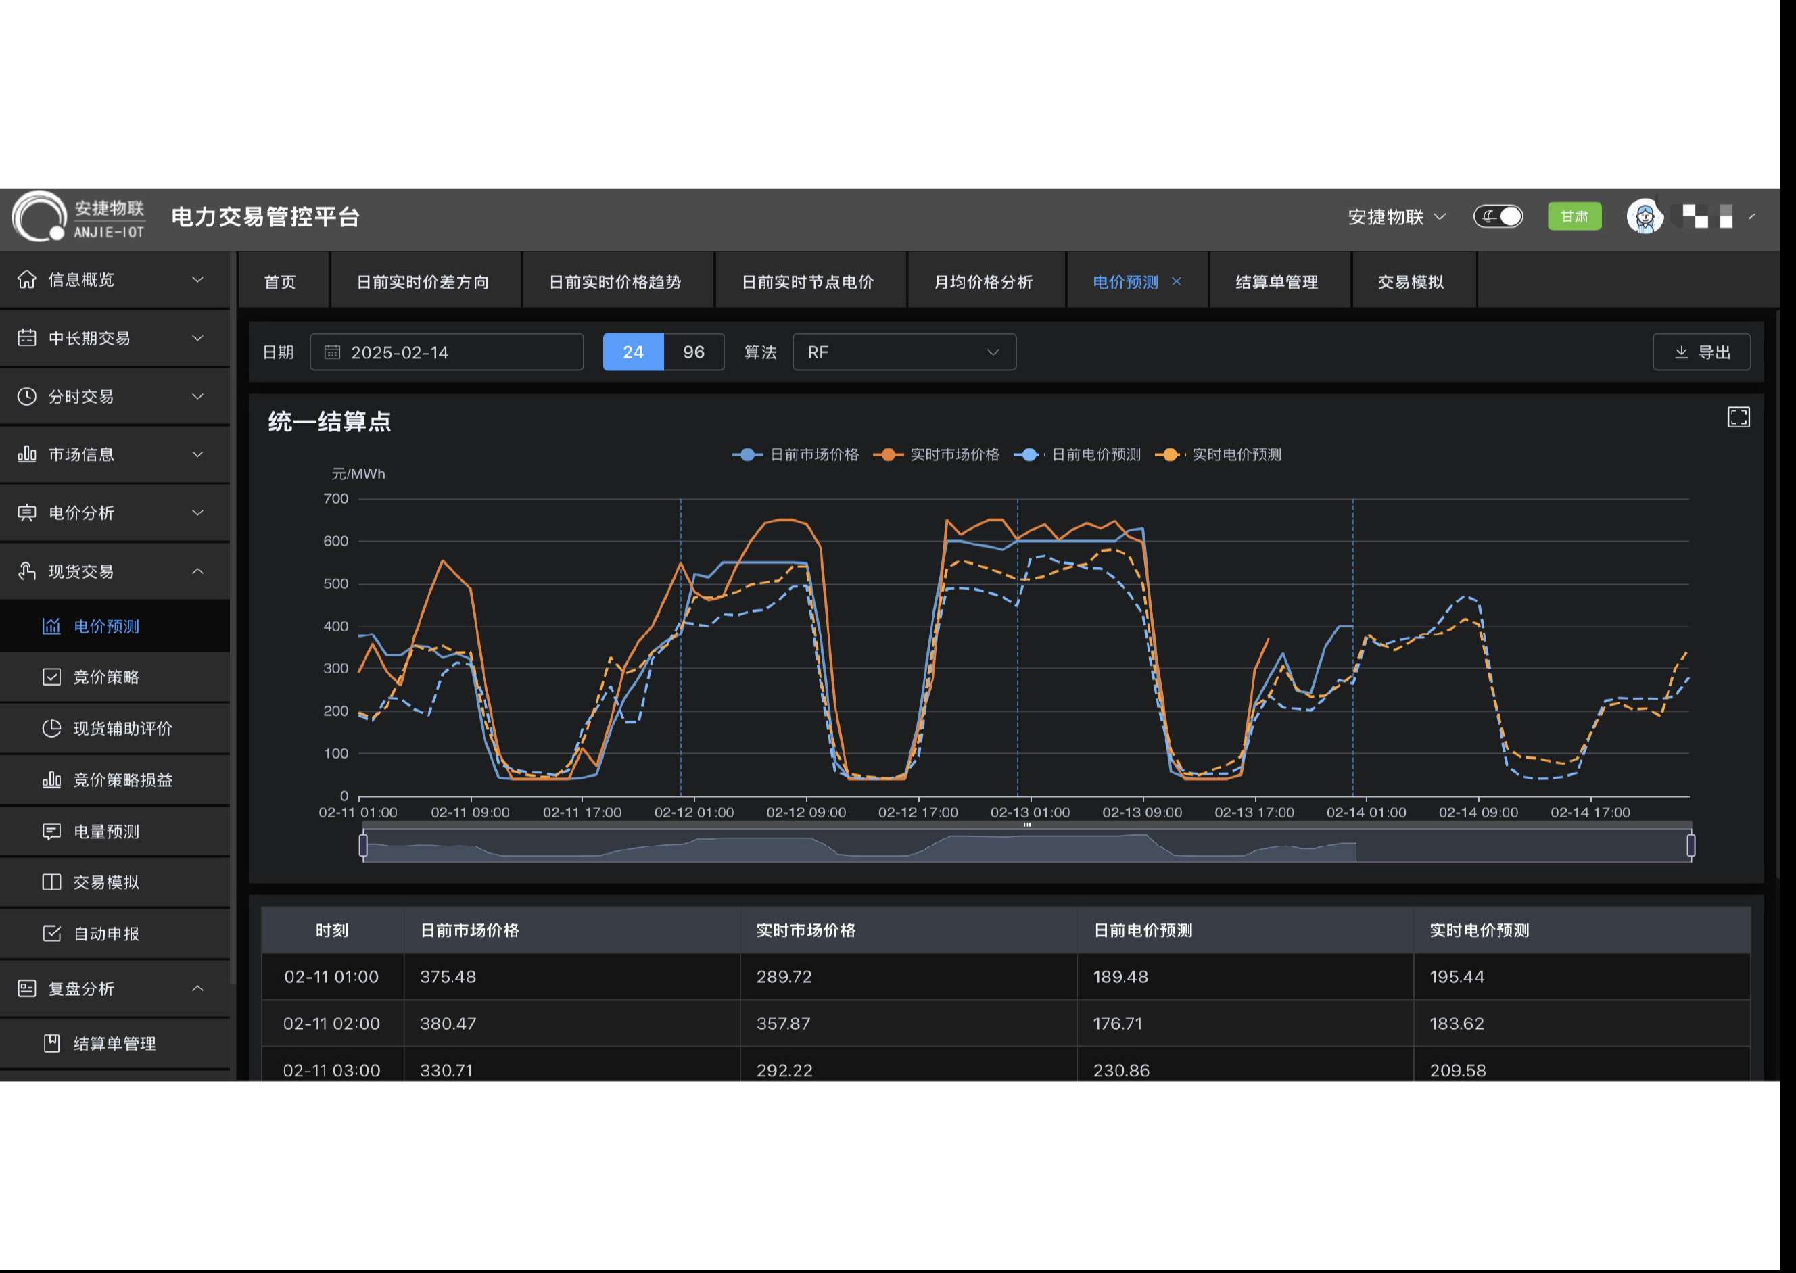The image size is (1796, 1273).
Task: Switch to 月均价格分析 tab
Action: (x=983, y=281)
